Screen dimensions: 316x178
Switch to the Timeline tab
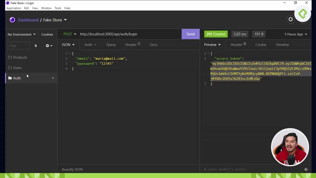[282, 44]
